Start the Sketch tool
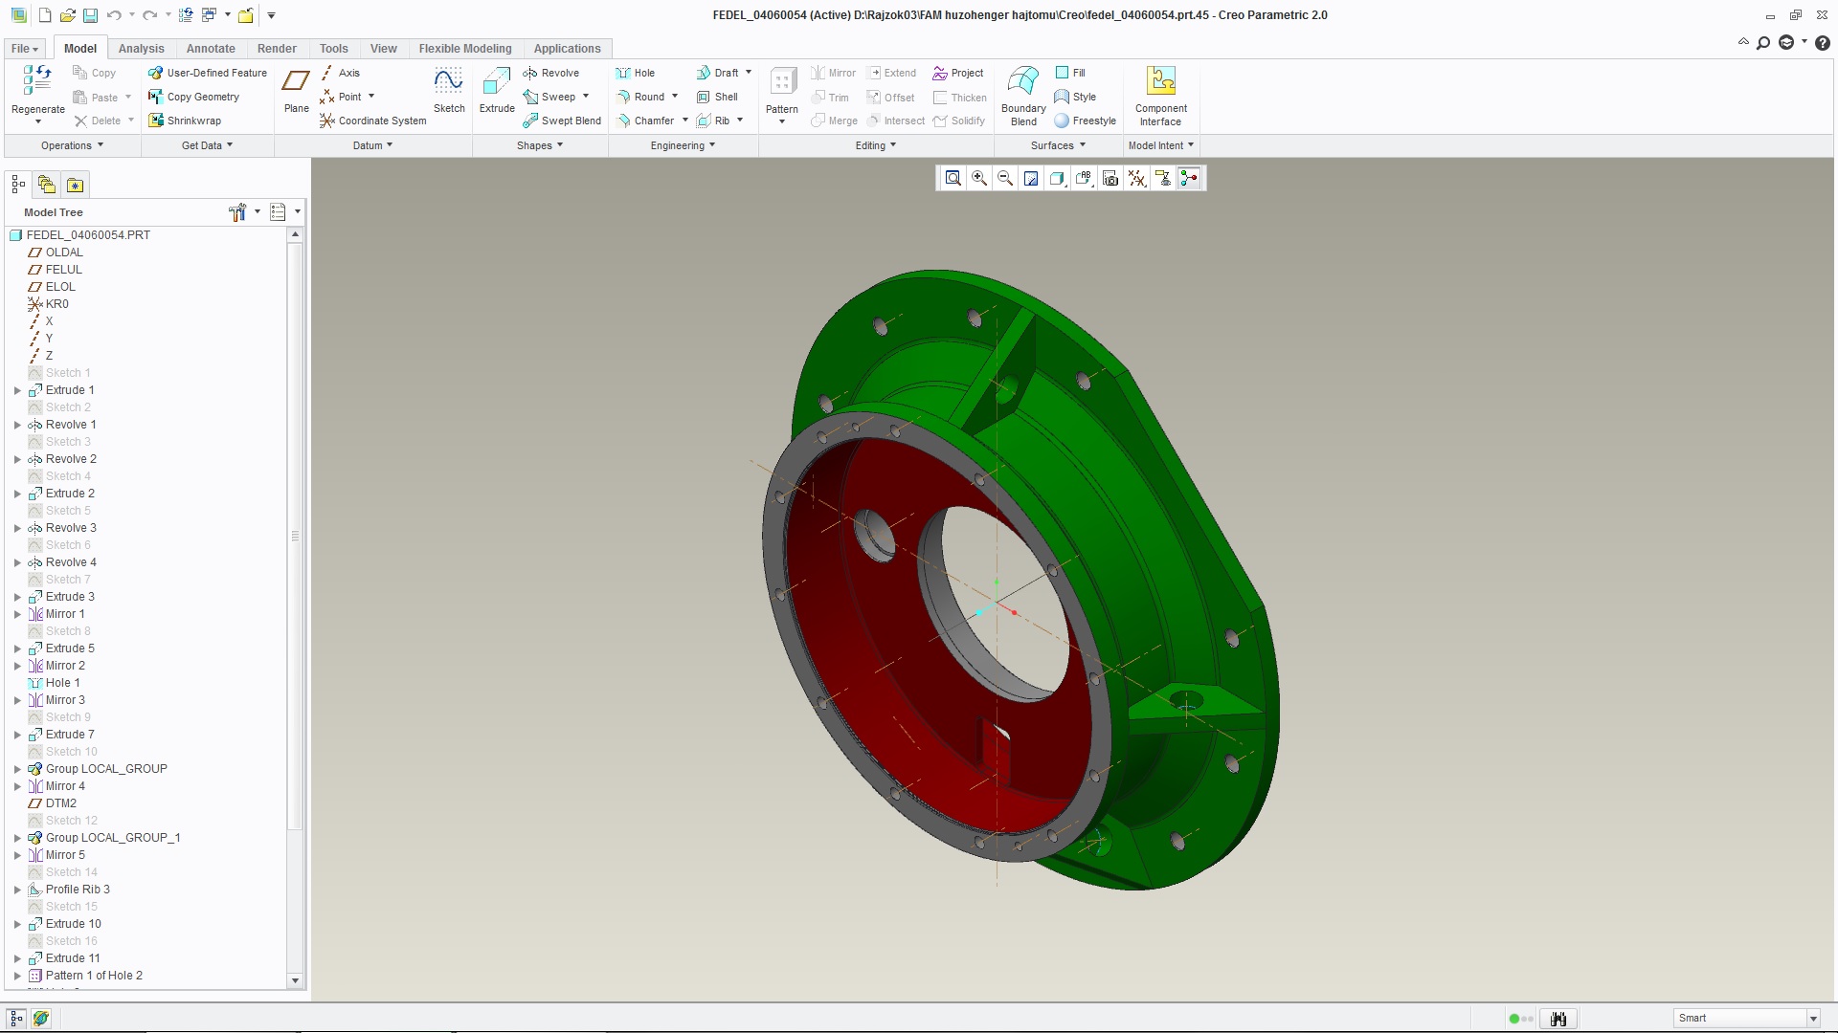 click(x=449, y=91)
